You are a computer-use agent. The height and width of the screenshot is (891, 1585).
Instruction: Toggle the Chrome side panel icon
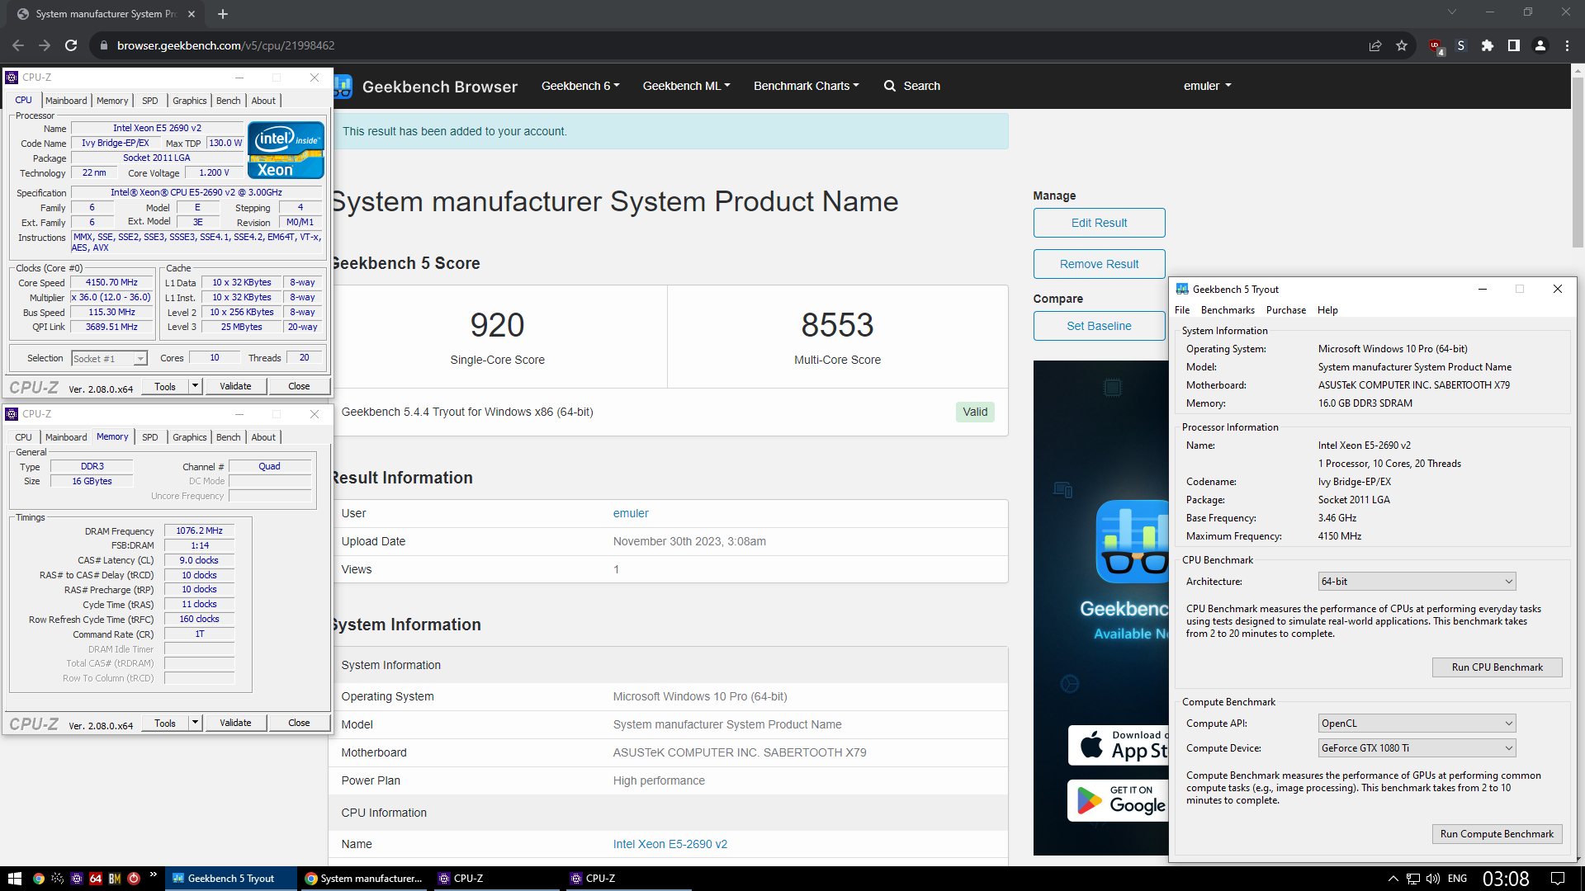1514,46
